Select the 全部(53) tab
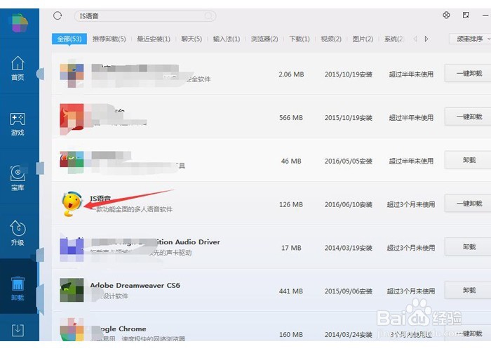Screen dimensions: 491x351 69,39
